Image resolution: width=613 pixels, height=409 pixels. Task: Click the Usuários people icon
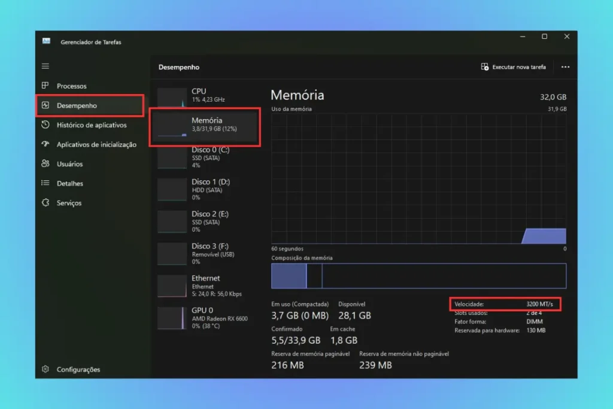(x=45, y=163)
